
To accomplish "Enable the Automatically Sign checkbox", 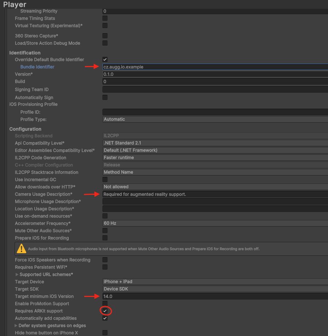I will click(105, 97).
